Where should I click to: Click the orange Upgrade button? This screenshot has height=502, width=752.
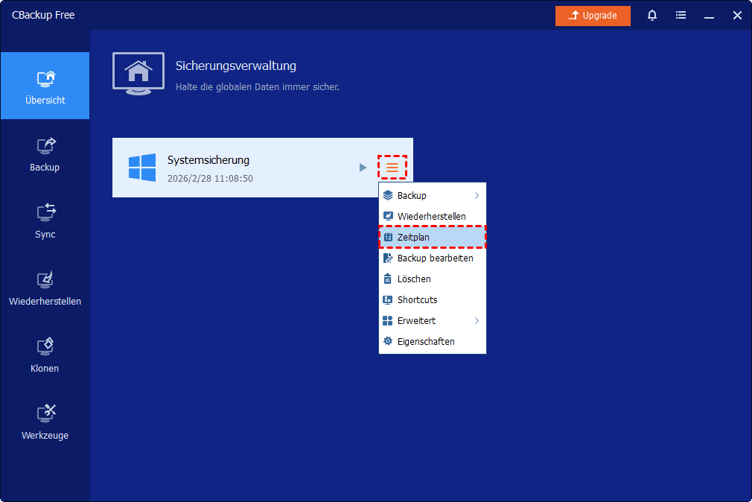pyautogui.click(x=593, y=16)
